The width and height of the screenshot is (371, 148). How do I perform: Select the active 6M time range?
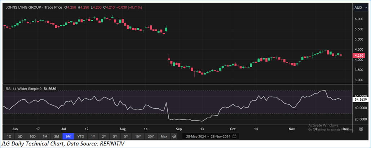(x=68, y=136)
